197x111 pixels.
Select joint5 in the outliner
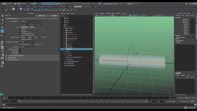69,53
